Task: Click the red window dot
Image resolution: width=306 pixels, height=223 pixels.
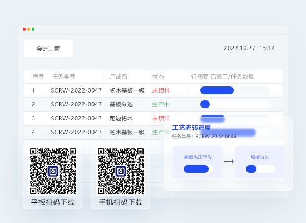Action: 24,30
